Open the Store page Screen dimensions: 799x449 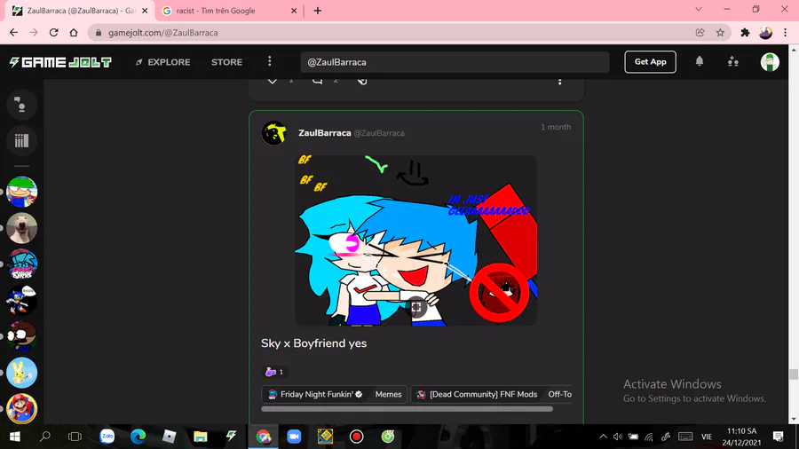(226, 62)
